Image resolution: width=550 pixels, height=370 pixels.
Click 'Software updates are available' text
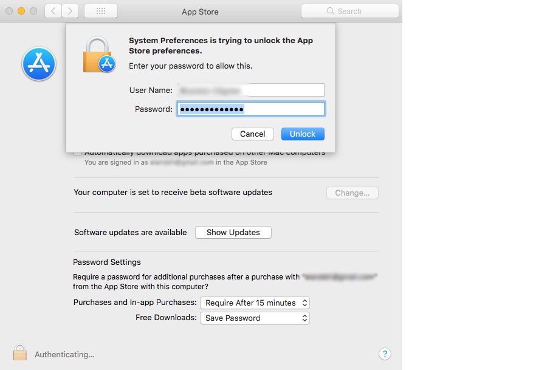point(131,233)
